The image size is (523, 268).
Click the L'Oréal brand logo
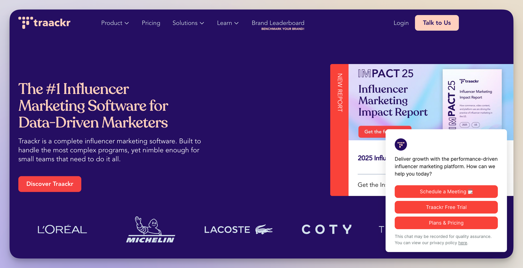coord(62,230)
